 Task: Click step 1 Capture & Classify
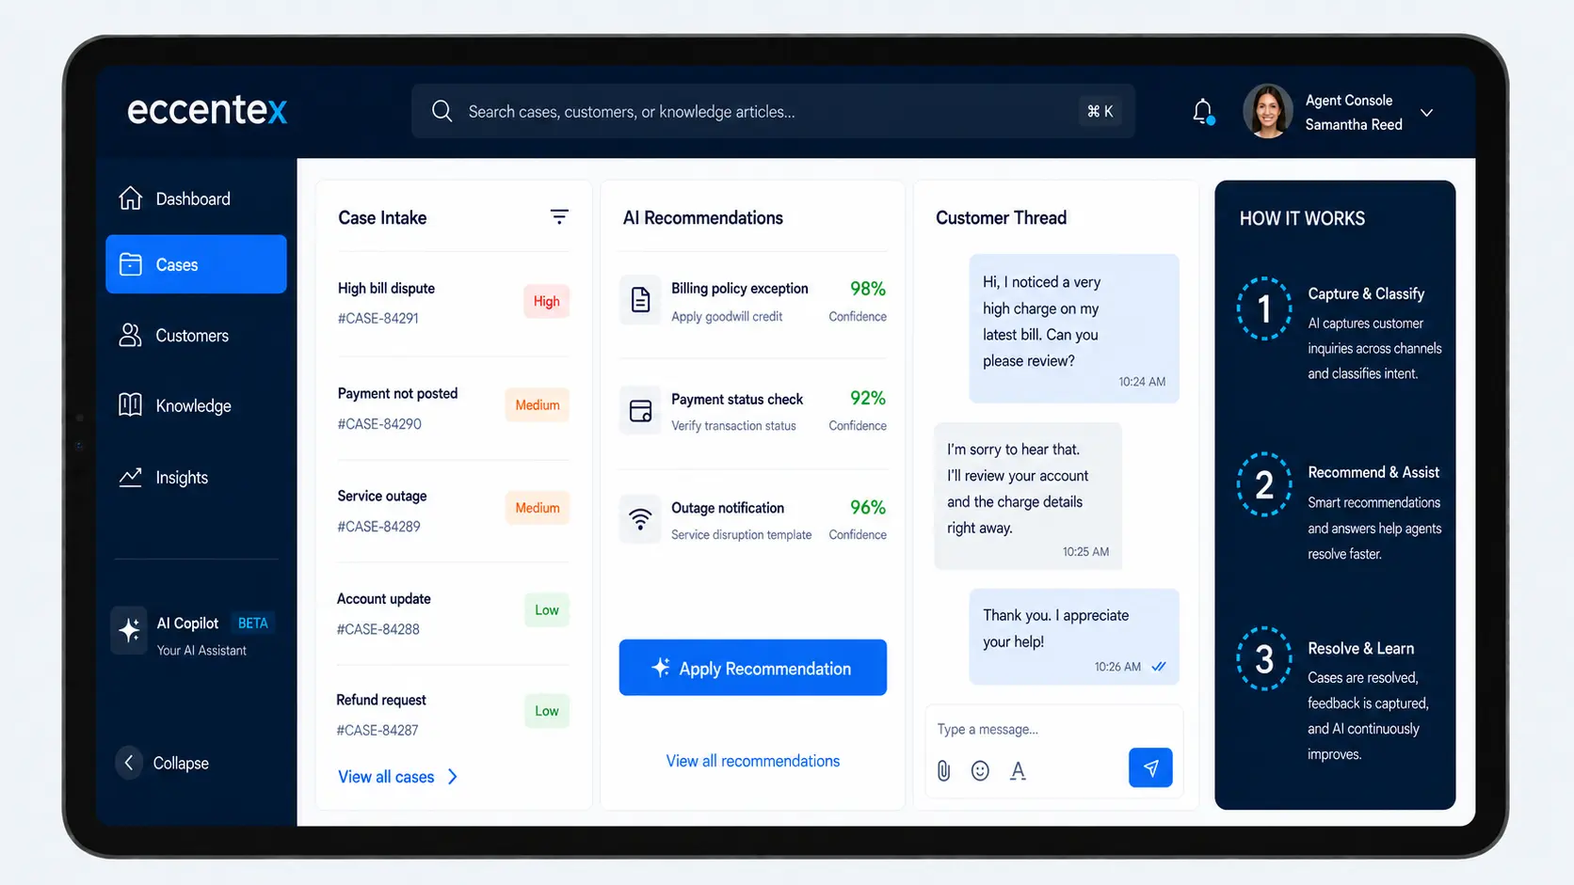[x=1339, y=331]
